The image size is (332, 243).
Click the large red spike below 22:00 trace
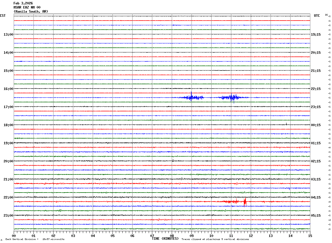pos(245,202)
